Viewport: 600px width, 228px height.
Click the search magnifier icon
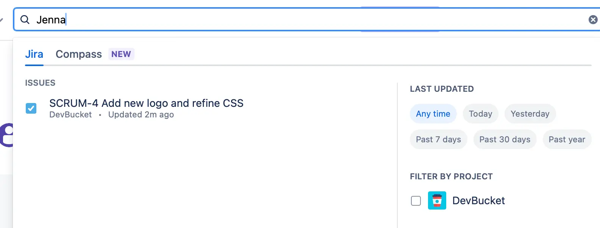point(25,20)
